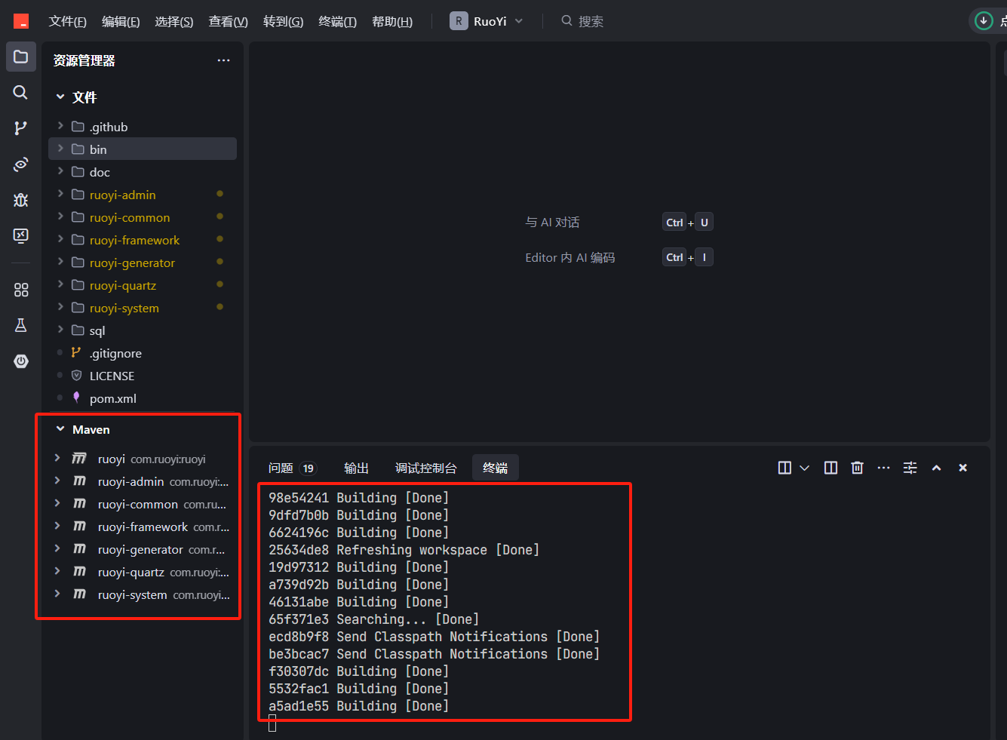Open the Search view in sidebar

[20, 92]
